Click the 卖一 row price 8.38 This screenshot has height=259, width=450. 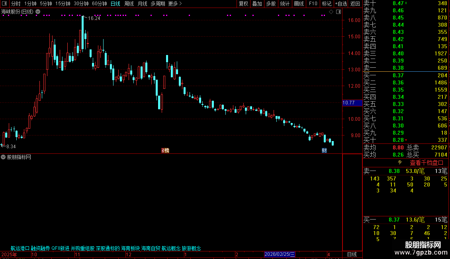click(398, 68)
